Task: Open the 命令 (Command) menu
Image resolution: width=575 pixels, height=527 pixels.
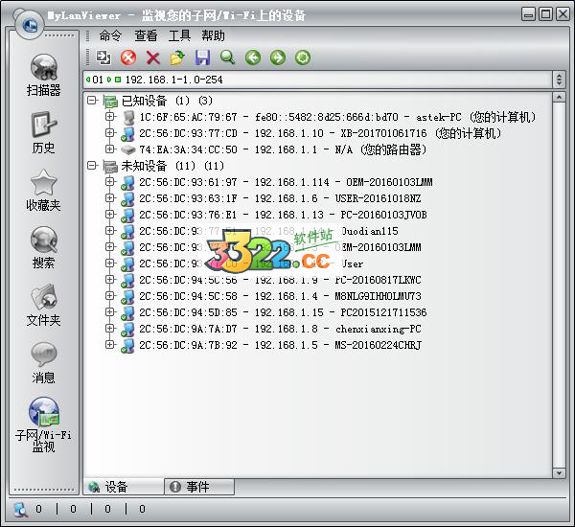Action: 110,35
